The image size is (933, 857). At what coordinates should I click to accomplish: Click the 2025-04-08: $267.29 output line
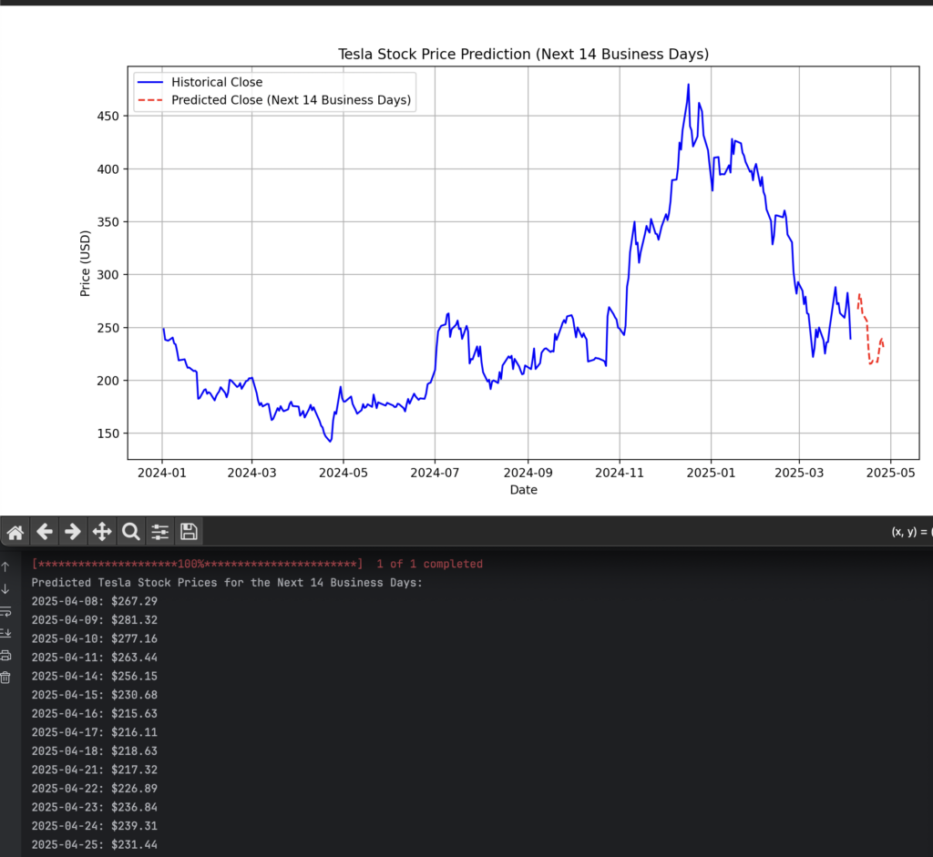click(95, 601)
